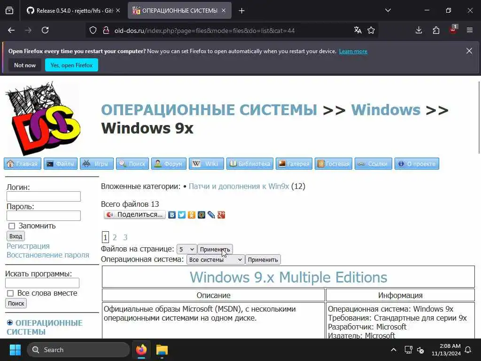Open Восстановление пароля link
Screen dimensions: 481x361
[48, 255]
